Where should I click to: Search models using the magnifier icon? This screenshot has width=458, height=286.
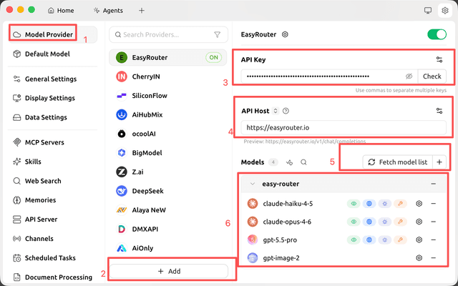point(303,162)
